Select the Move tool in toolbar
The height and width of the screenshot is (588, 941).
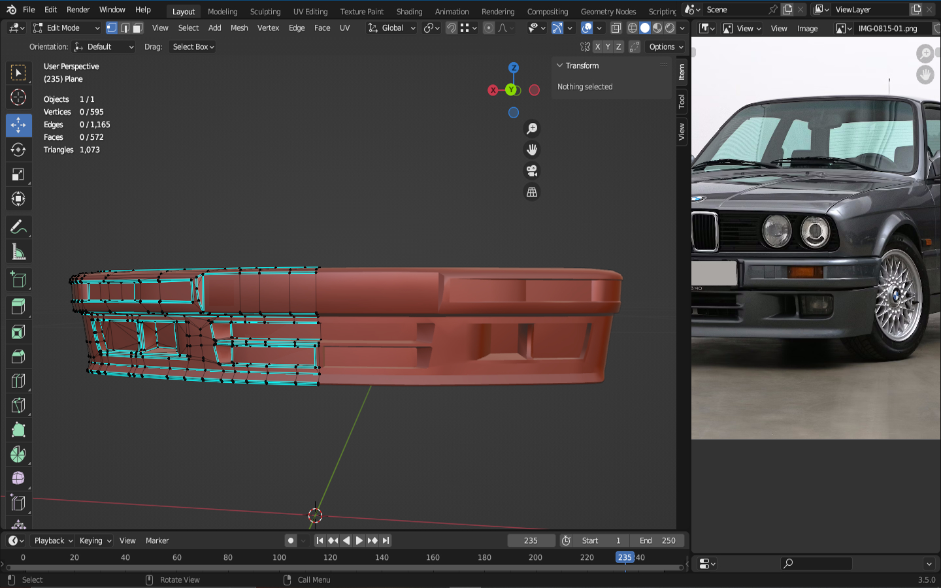18,125
